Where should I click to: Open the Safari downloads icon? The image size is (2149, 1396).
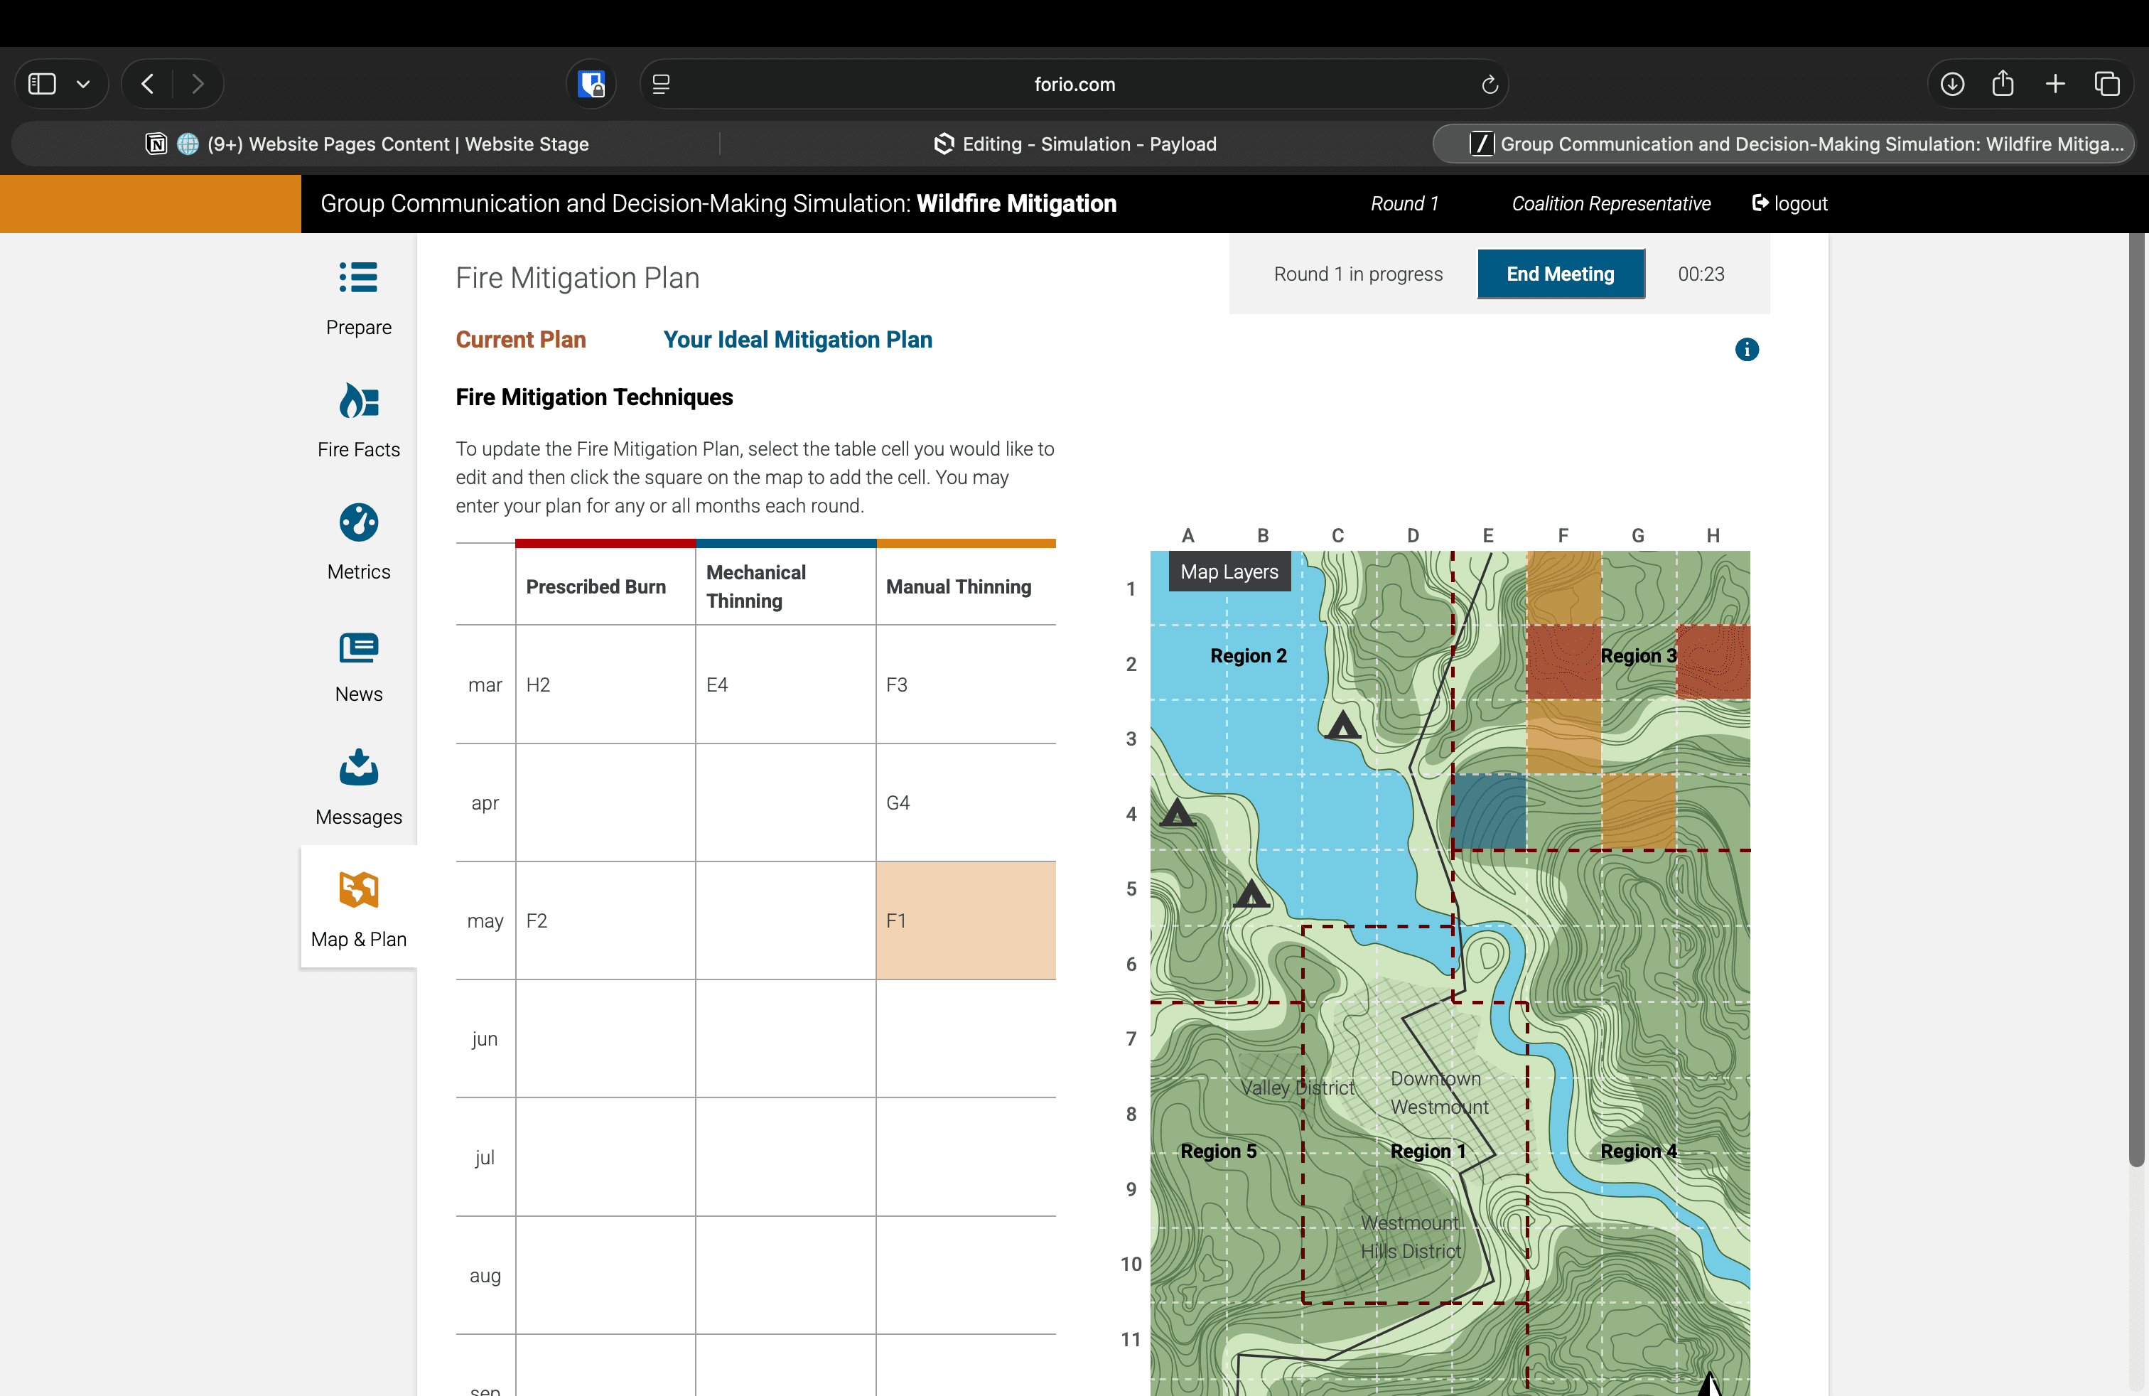pos(1951,85)
